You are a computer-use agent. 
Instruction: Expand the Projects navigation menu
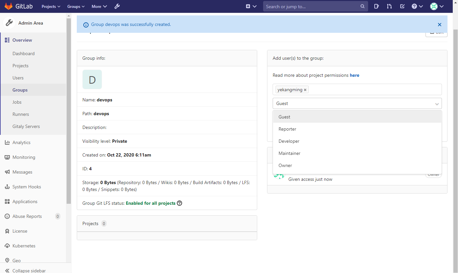51,6
